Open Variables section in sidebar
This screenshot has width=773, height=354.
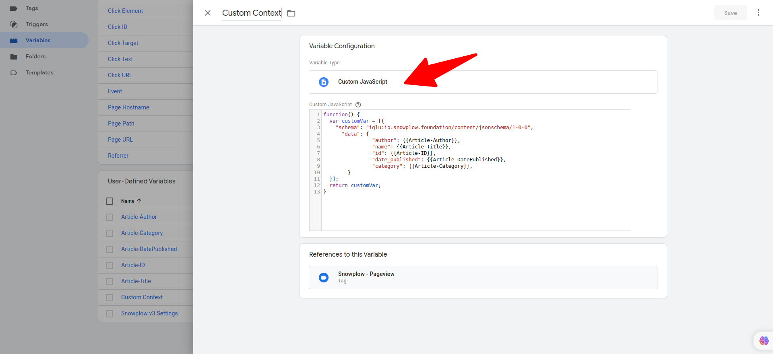pos(44,40)
